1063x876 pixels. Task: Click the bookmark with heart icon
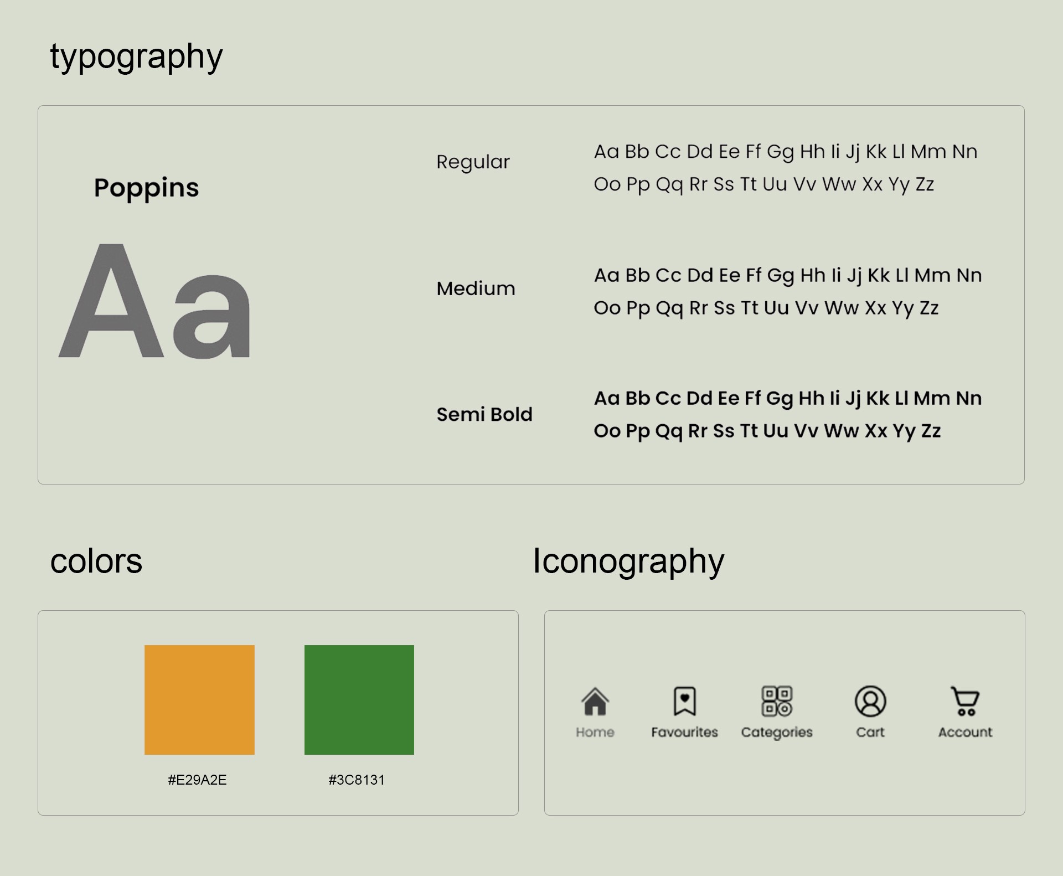(x=684, y=702)
